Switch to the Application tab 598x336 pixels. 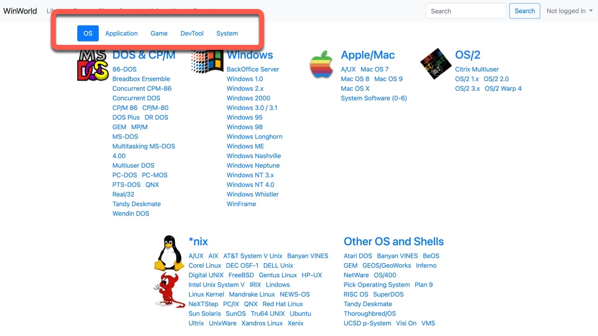[122, 33]
